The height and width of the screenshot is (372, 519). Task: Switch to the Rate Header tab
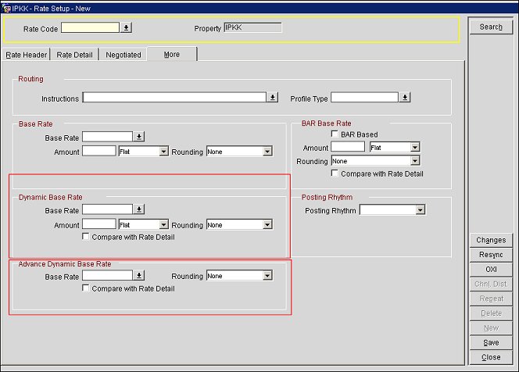(x=27, y=55)
